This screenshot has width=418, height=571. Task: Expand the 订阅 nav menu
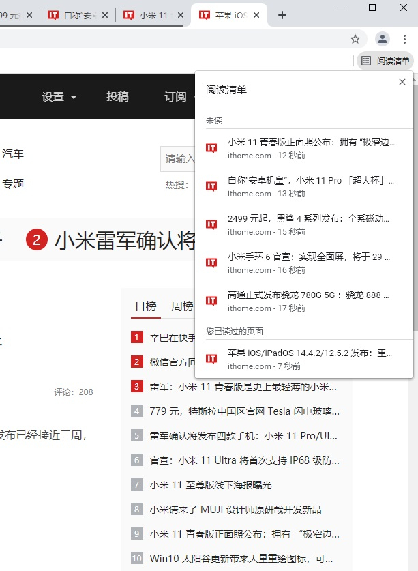pyautogui.click(x=179, y=96)
